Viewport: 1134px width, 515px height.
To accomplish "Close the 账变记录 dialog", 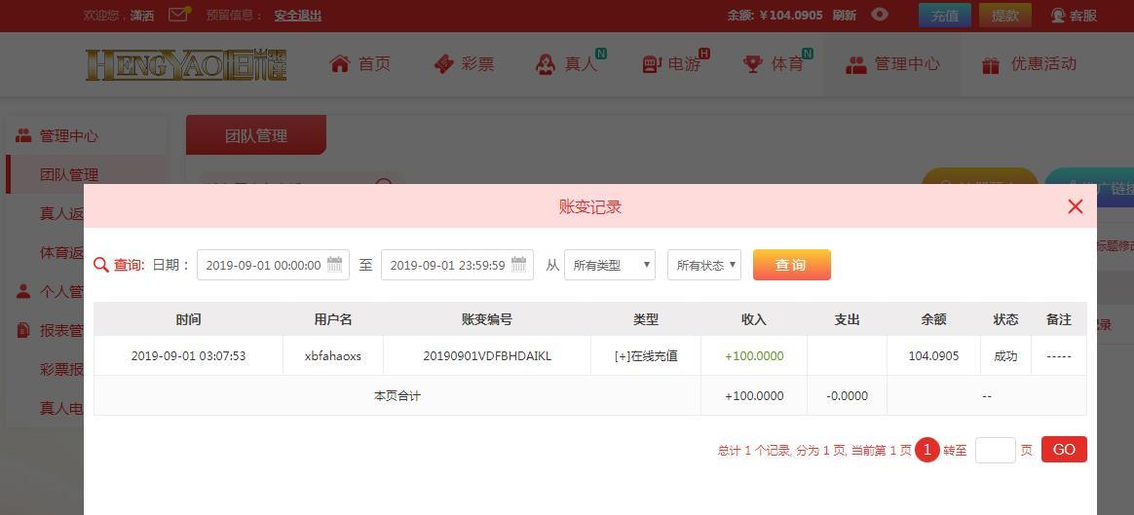I will click(x=1076, y=206).
